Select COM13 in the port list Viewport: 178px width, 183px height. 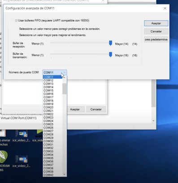pyautogui.click(x=52, y=84)
